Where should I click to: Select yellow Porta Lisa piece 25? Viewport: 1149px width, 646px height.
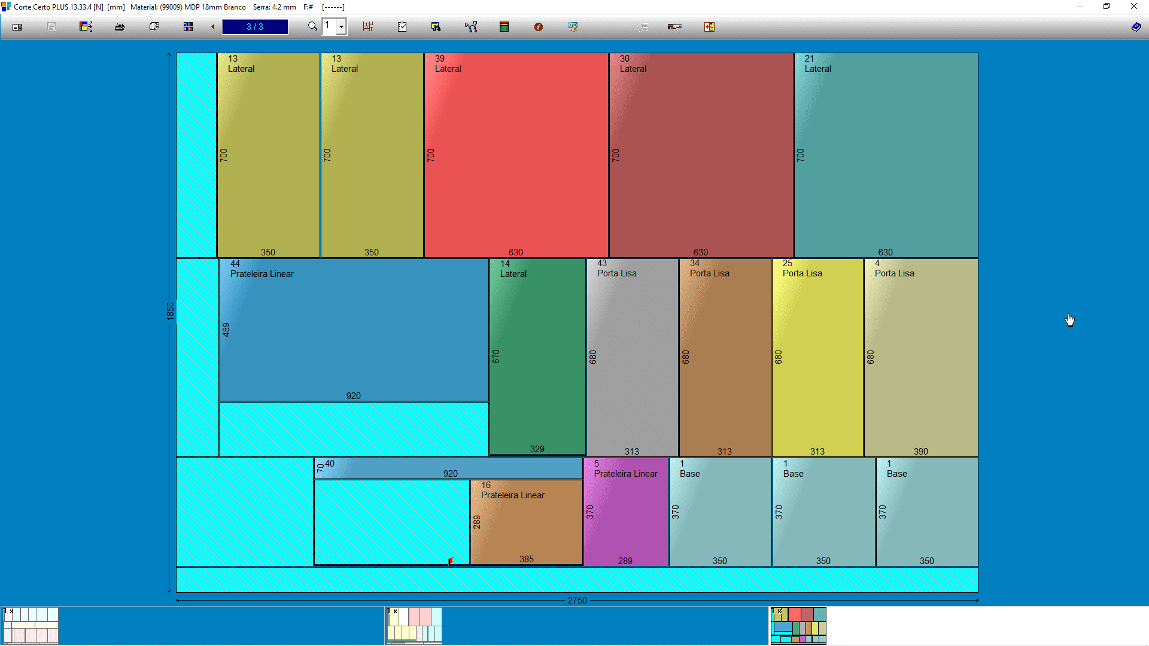click(x=817, y=358)
